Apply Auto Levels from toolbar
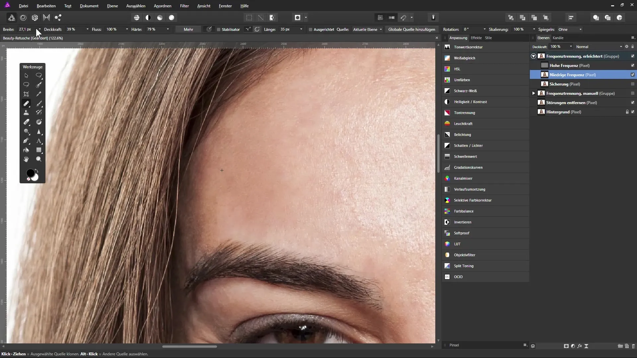The image size is (637, 358). [x=137, y=18]
